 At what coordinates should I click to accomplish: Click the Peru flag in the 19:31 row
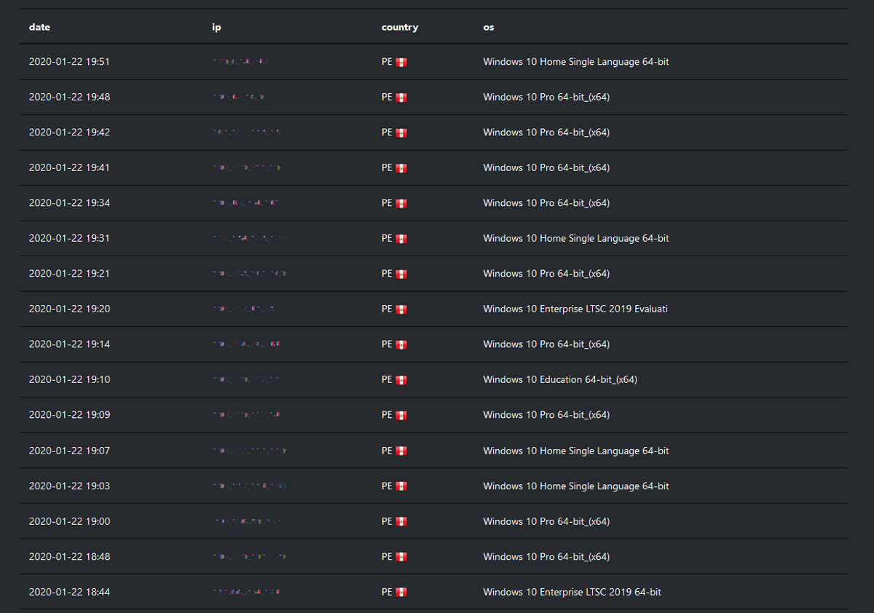click(x=401, y=239)
